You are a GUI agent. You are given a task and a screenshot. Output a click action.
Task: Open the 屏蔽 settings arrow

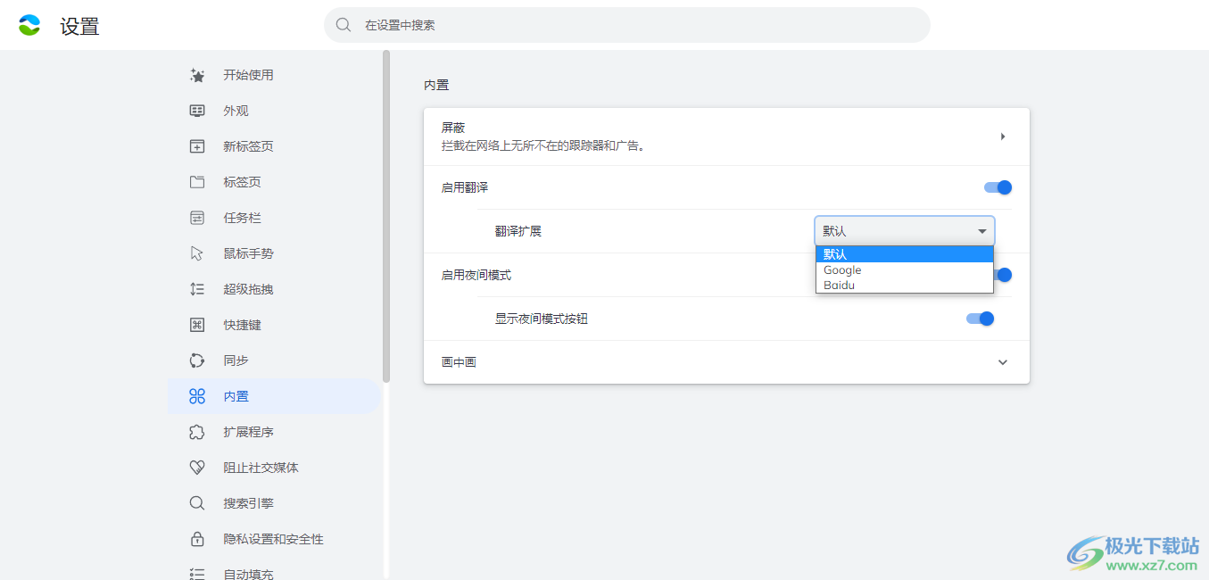[1002, 137]
